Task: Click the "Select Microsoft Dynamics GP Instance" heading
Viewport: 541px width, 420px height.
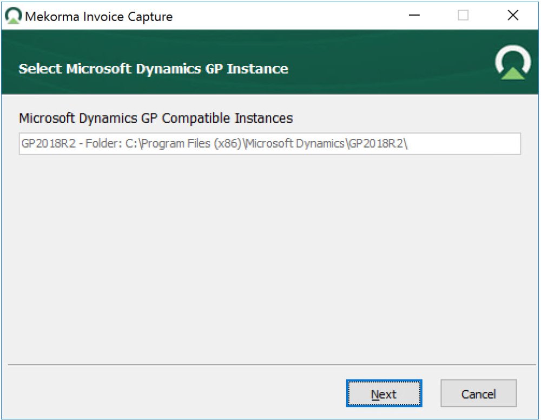Action: pos(153,69)
